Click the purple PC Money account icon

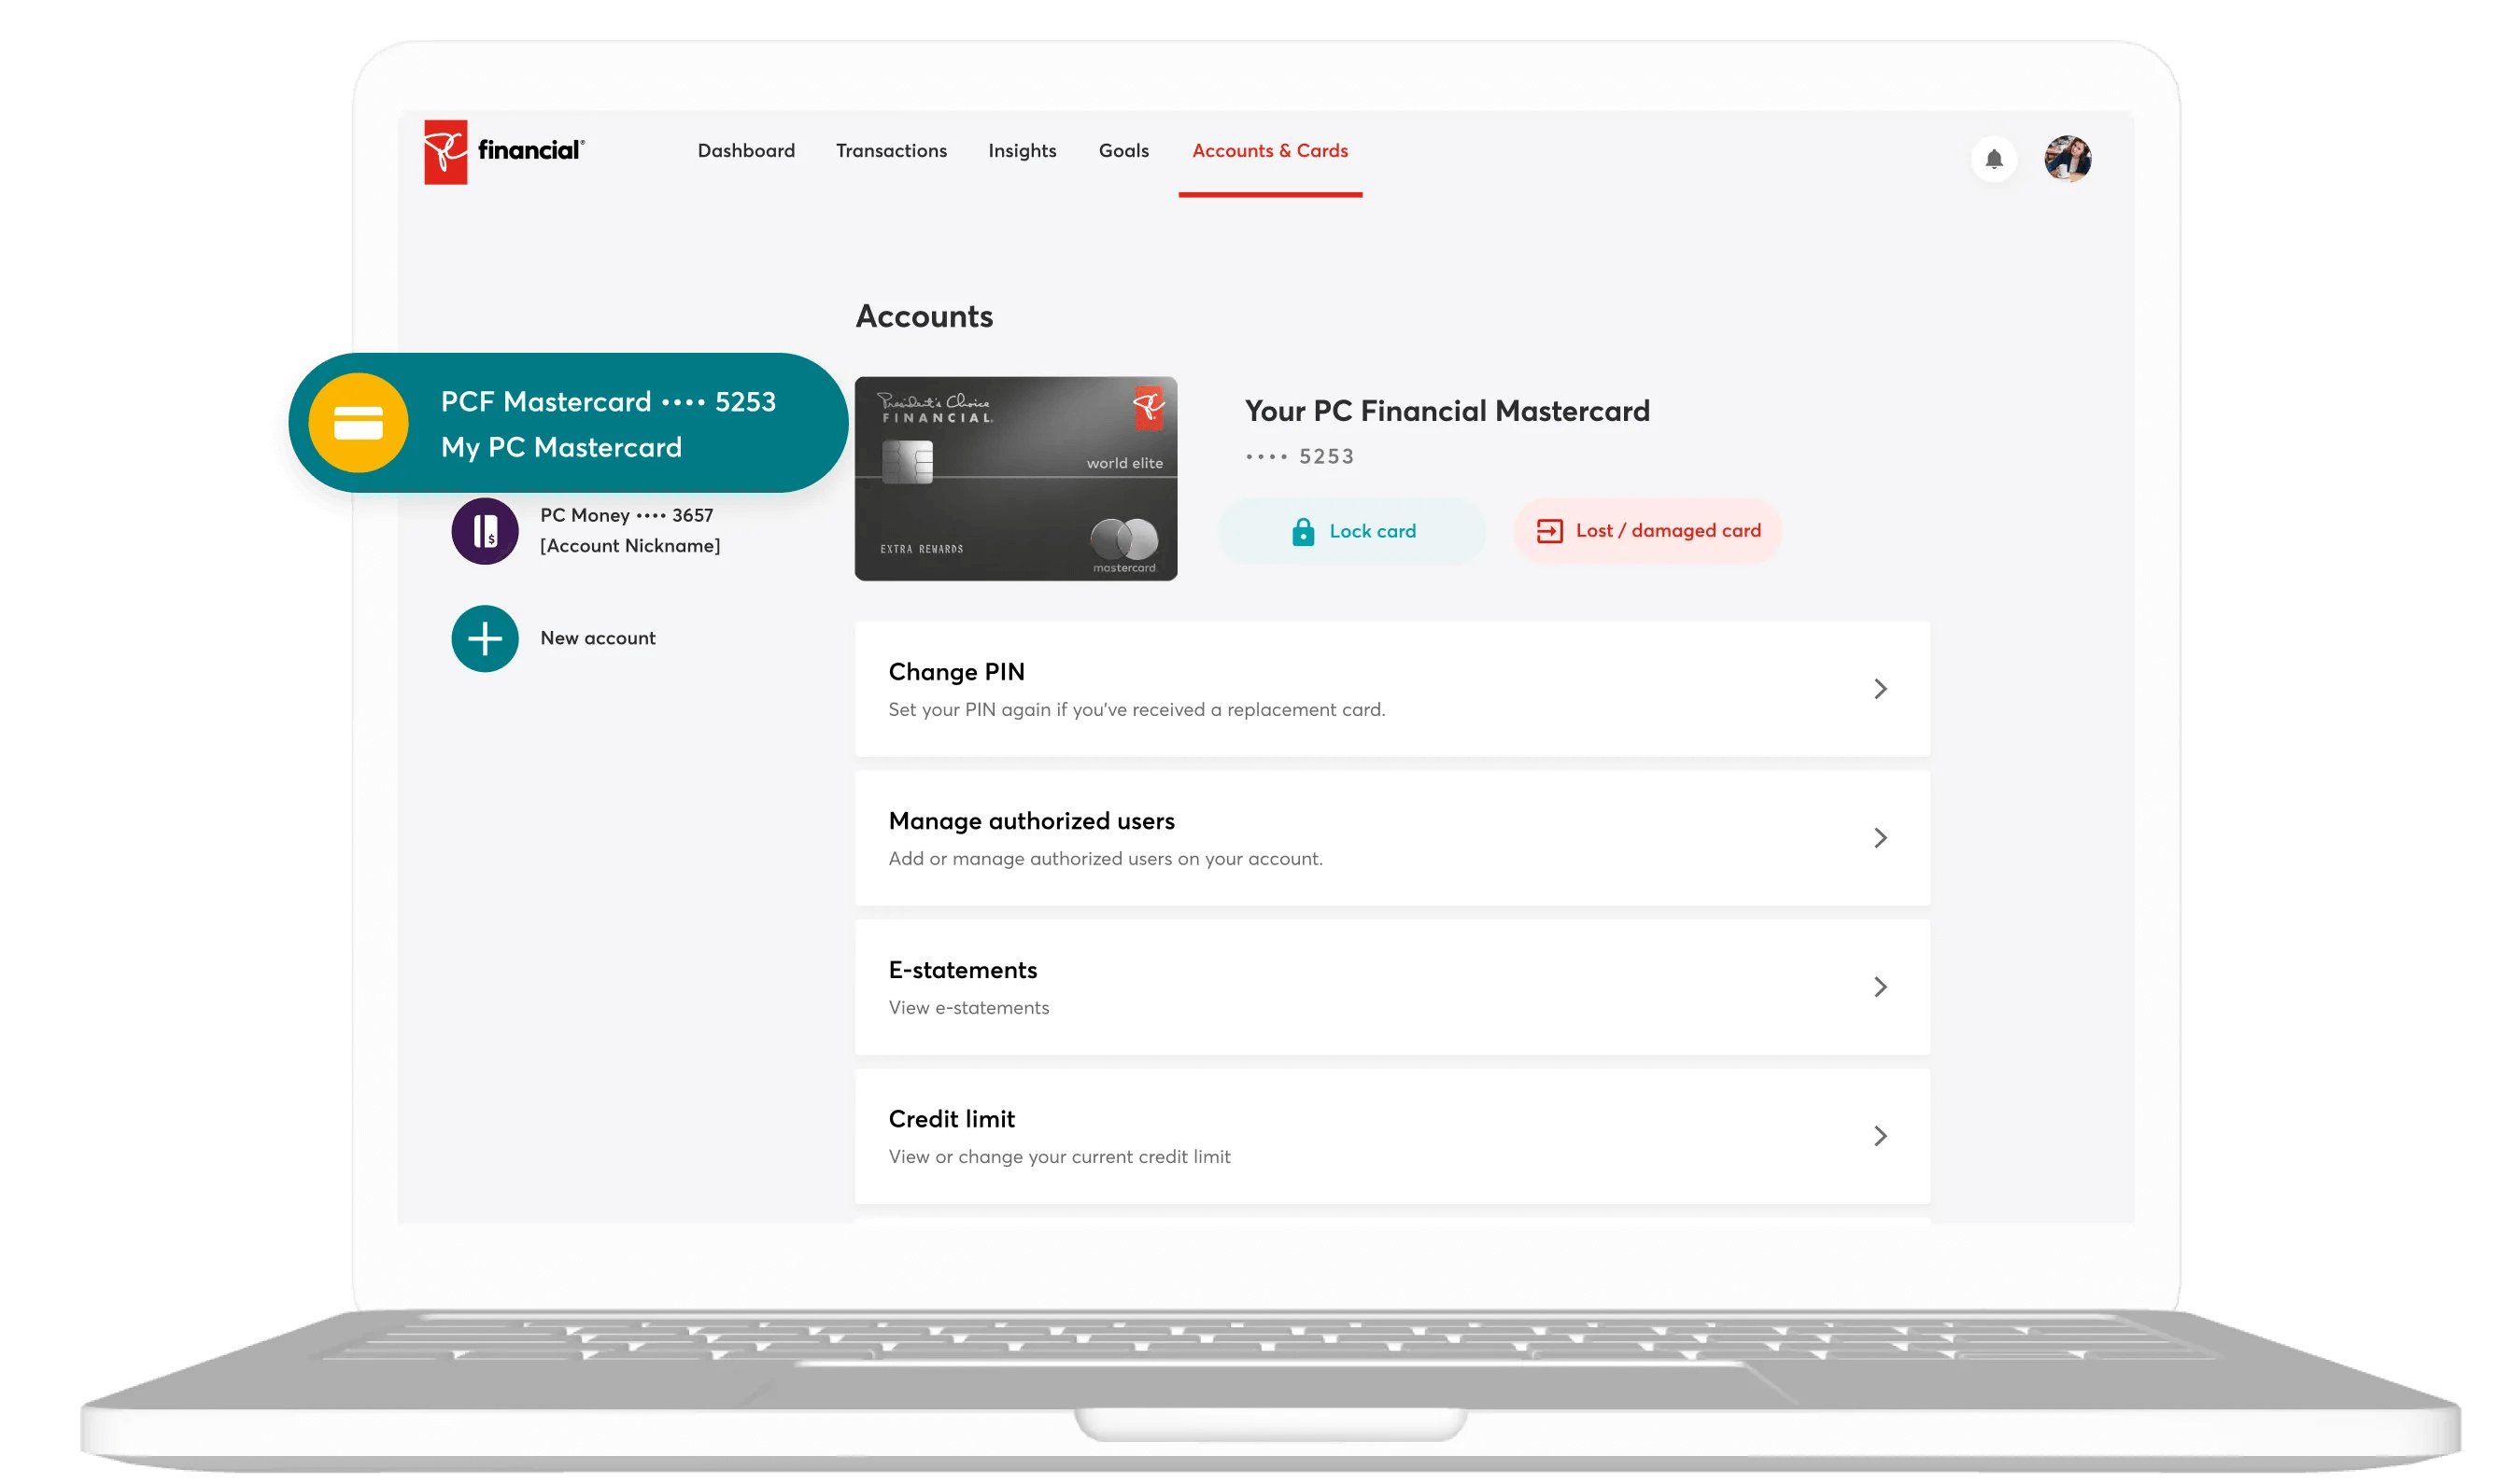coord(486,531)
